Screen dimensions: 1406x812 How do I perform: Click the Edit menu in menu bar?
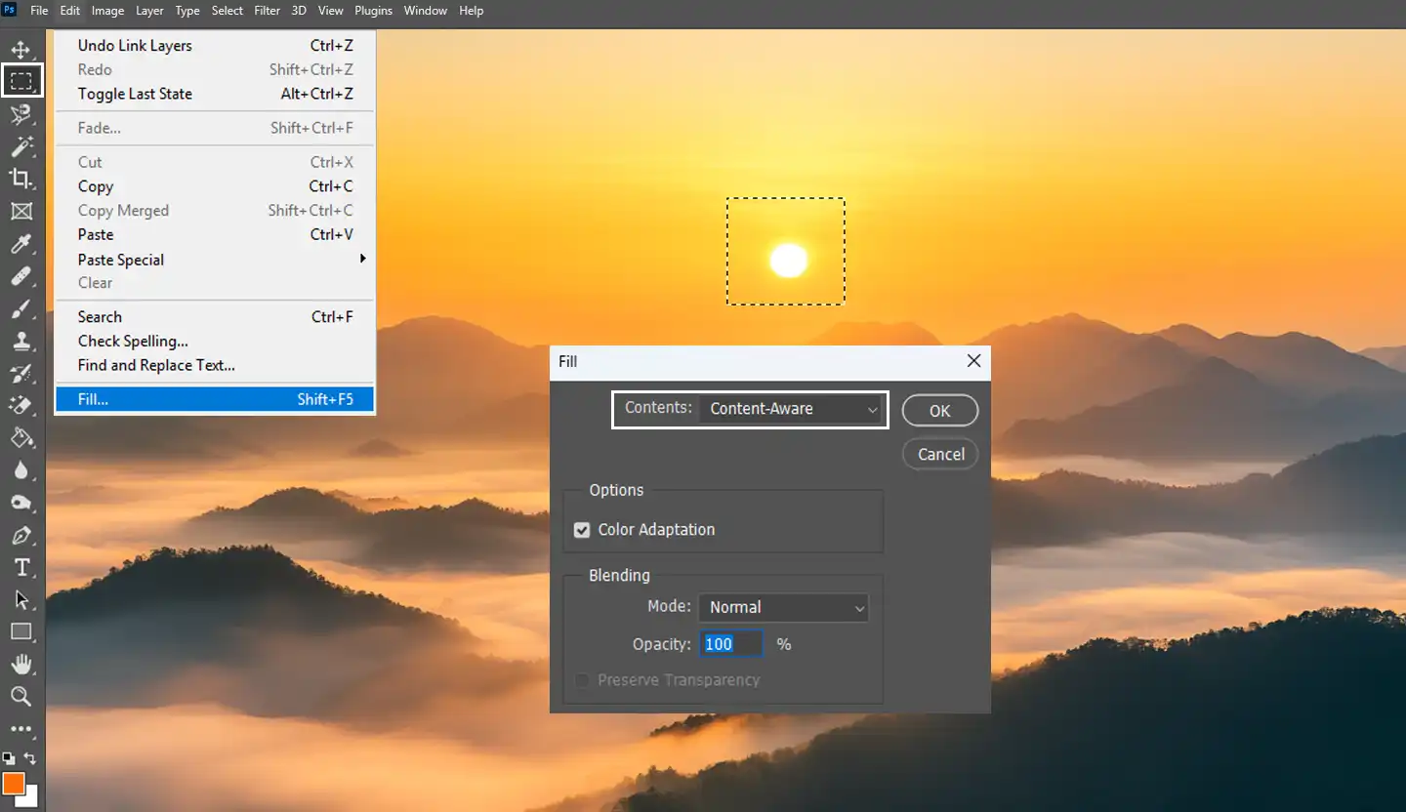pos(70,11)
